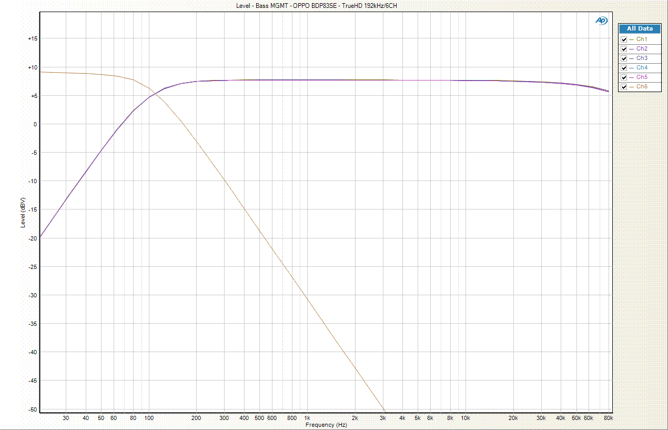Uncheck the Ch5 legend checkbox

(624, 77)
